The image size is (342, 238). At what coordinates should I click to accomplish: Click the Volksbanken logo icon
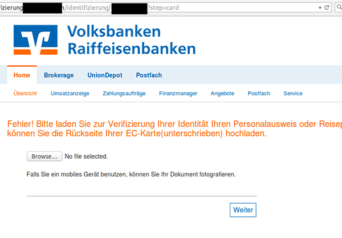point(36,39)
